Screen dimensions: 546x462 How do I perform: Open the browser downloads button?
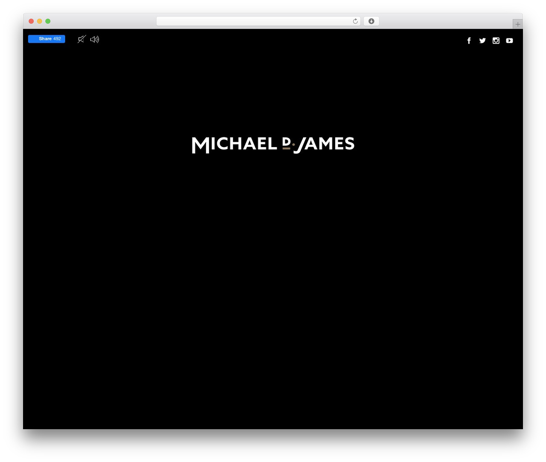click(x=371, y=21)
